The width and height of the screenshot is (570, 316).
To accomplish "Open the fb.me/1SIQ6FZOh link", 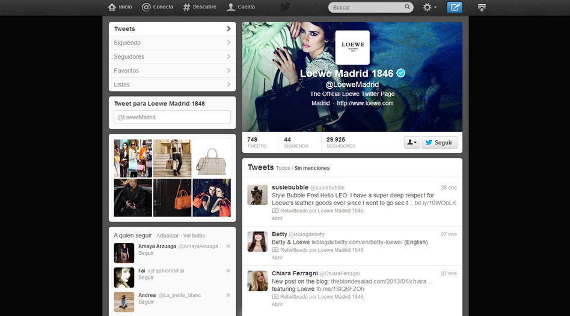I will click(x=340, y=289).
